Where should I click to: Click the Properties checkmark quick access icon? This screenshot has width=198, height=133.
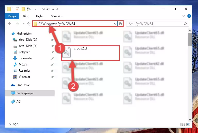(x=18, y=9)
